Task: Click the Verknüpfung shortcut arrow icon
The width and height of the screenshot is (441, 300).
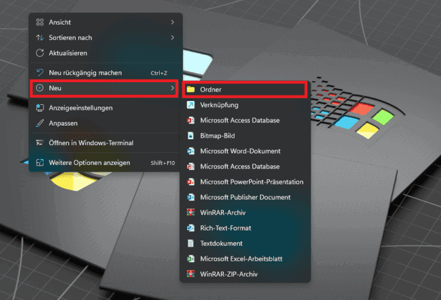Action: [x=190, y=105]
